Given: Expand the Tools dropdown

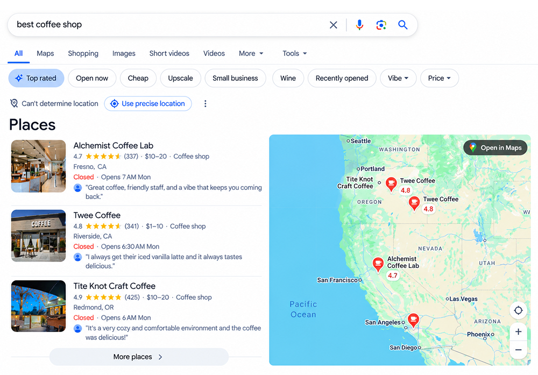Looking at the screenshot, I should (x=295, y=53).
